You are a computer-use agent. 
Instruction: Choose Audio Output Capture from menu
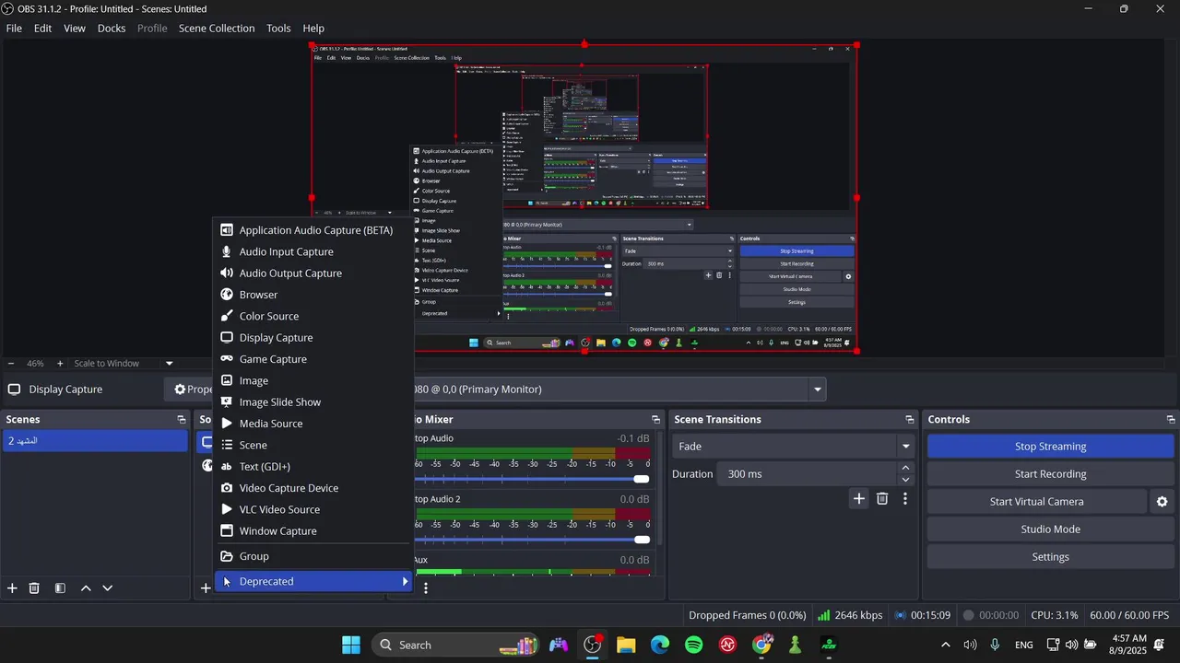point(313,273)
